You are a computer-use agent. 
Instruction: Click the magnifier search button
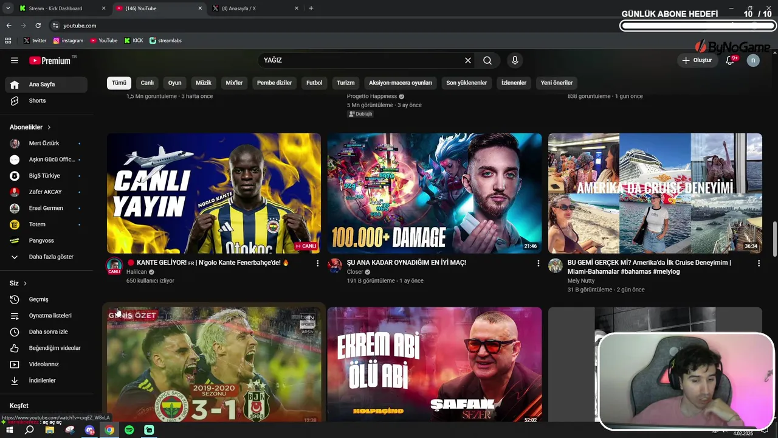487,60
